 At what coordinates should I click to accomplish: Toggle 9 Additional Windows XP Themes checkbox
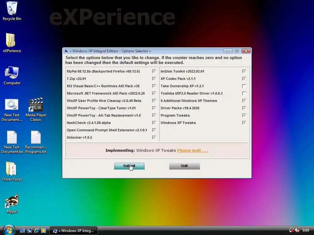click(244, 101)
